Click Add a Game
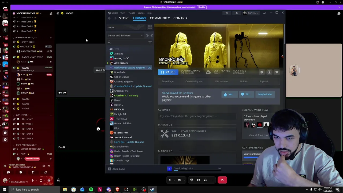 click(x=117, y=169)
